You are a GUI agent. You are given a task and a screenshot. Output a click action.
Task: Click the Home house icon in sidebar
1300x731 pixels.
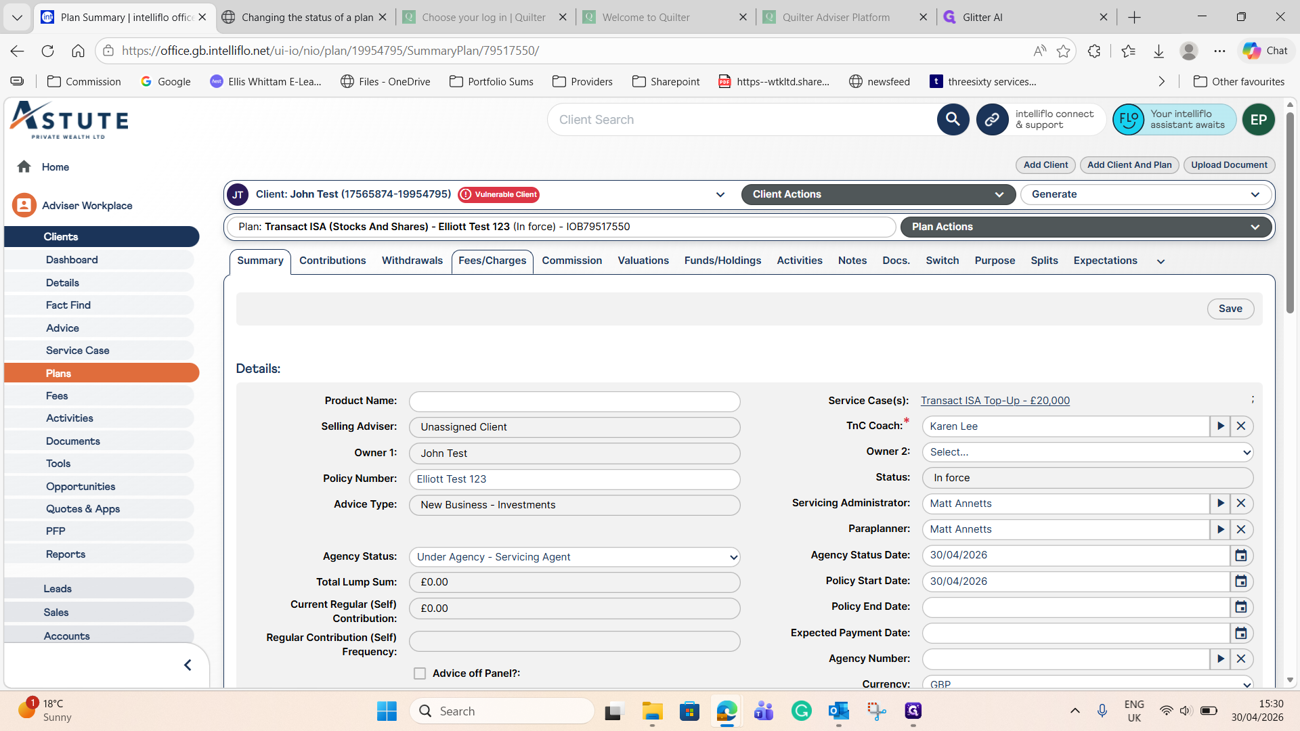click(x=24, y=167)
